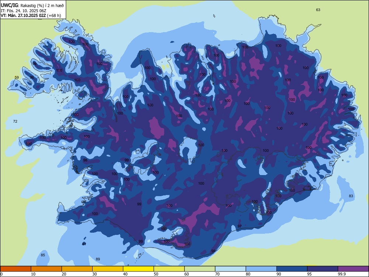Click the dark orange 0–10 legend swatch
Image resolution: width=369 pixels, height=277 pixels.
coord(15,269)
